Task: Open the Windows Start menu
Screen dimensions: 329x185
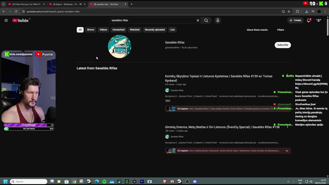Action: coord(5,181)
